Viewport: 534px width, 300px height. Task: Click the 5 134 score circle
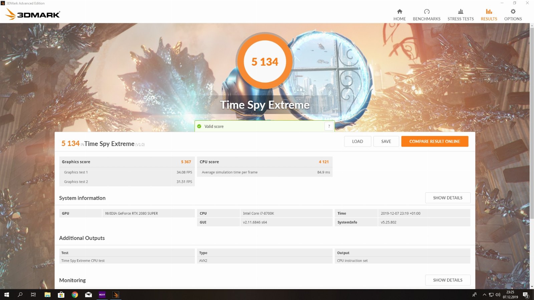click(x=265, y=62)
